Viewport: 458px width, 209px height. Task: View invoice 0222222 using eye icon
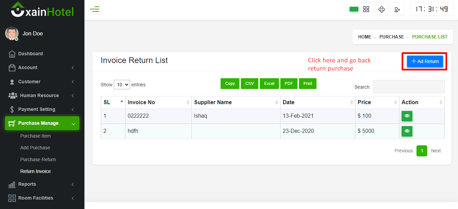(x=407, y=116)
